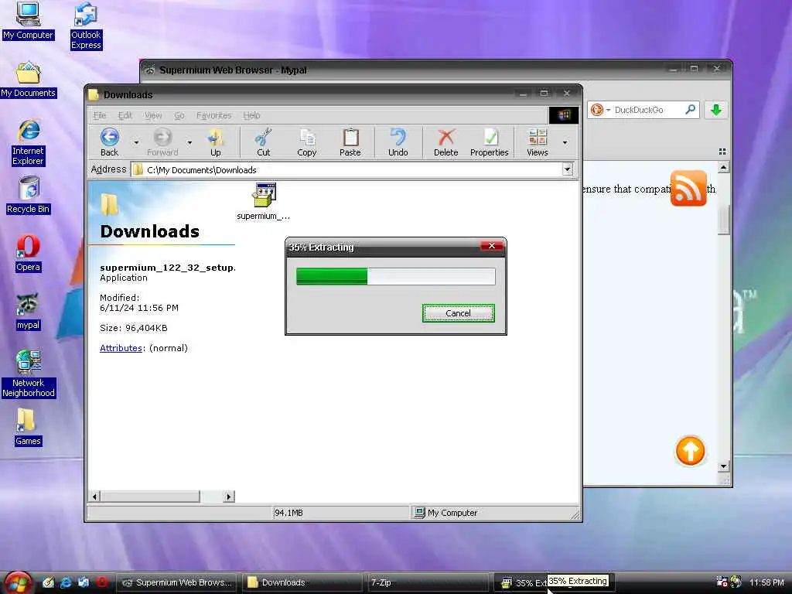The width and height of the screenshot is (792, 594).
Task: Launch Internet Explorer desktop icon
Action: (29, 142)
